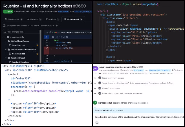Screen dimensions: 185x127
Task: Click avatar beside 'fixed the issues and comments addressed'
Action: click(x=100, y=93)
